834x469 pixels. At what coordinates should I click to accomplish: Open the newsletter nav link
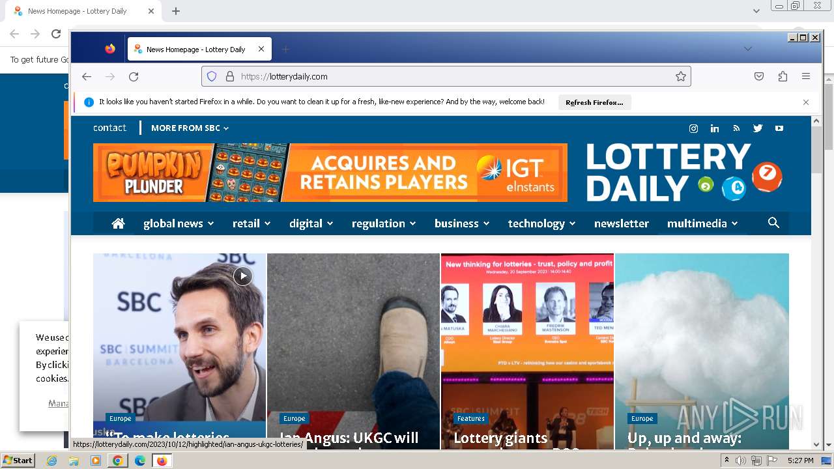[622, 223]
